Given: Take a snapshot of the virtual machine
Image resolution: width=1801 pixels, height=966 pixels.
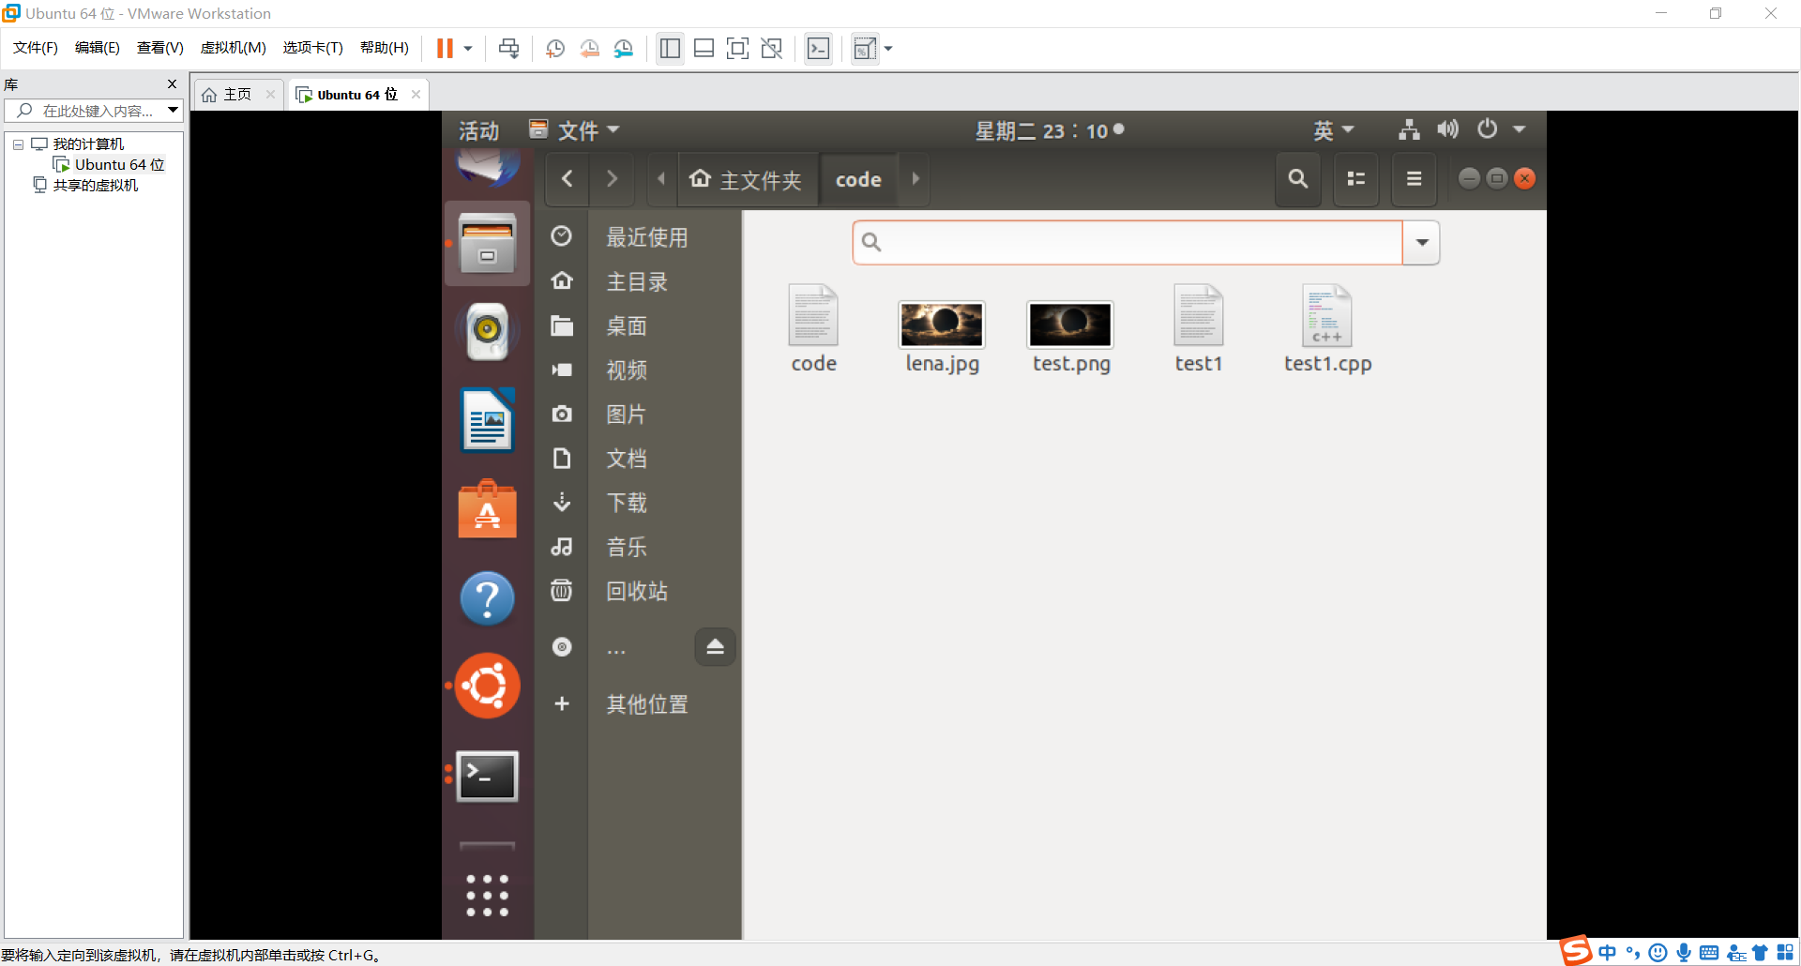Looking at the screenshot, I should pos(554,48).
